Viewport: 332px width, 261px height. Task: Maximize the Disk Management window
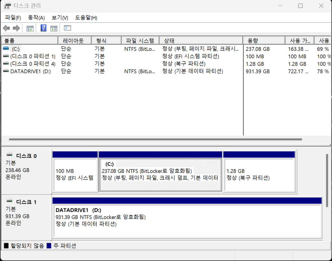(x=301, y=6)
